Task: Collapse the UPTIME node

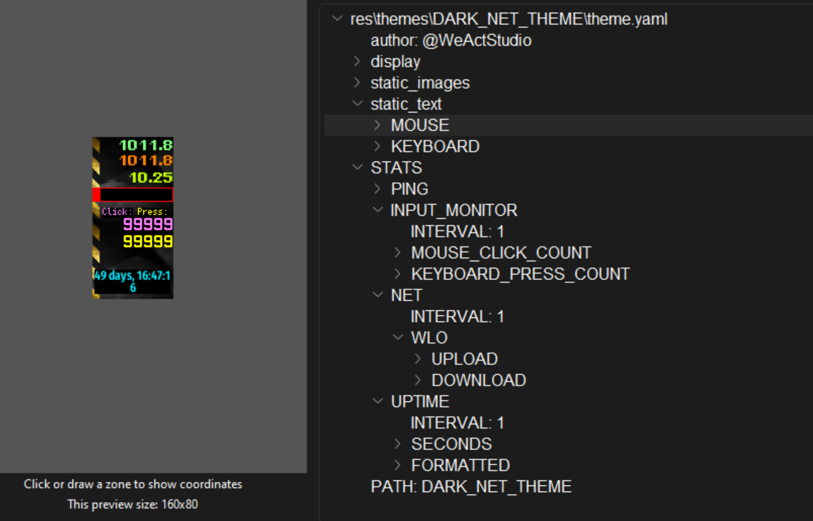Action: point(377,402)
